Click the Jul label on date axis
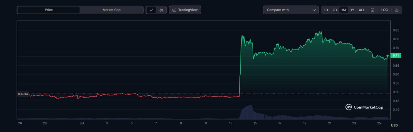Image resolution: width=413 pixels, height=132 pixels. coord(82,123)
